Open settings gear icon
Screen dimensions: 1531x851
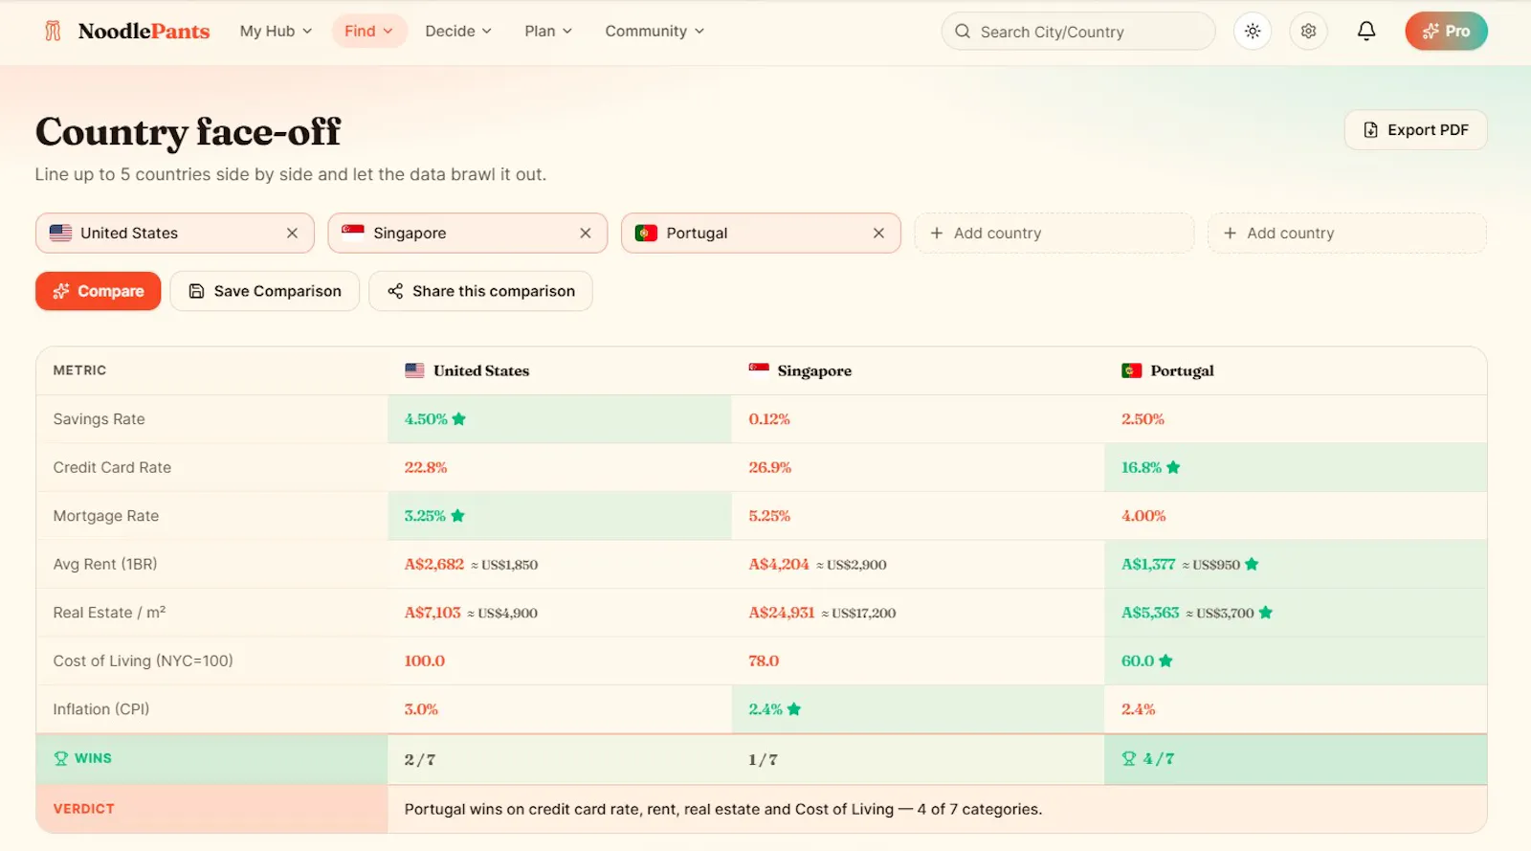(1308, 32)
